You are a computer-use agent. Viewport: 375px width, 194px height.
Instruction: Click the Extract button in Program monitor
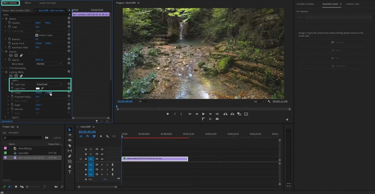(x=232, y=114)
